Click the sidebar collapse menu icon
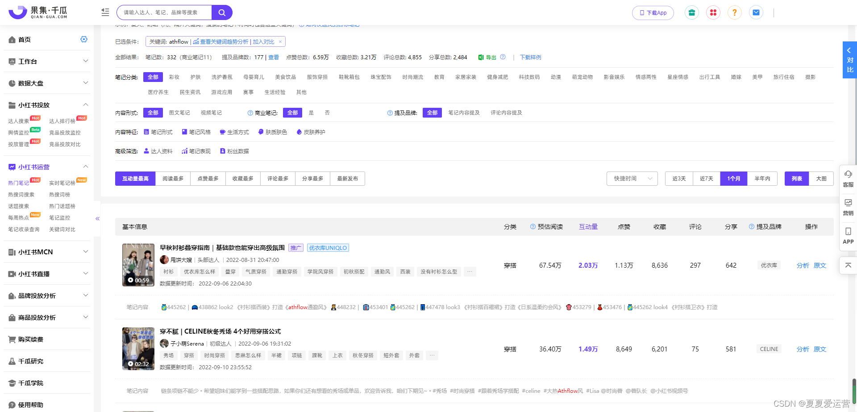Image resolution: width=857 pixels, height=412 pixels. [x=105, y=12]
